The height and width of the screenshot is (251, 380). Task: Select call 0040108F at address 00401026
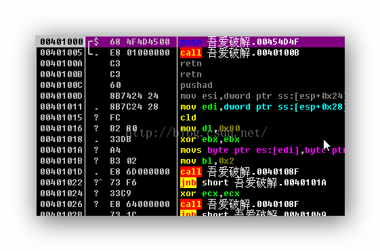click(240, 204)
